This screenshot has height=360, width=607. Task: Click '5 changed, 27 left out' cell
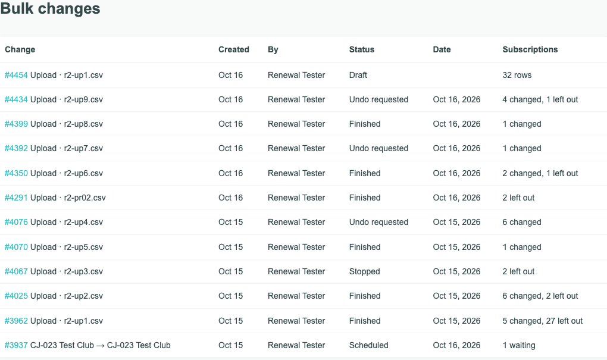[x=542, y=321]
